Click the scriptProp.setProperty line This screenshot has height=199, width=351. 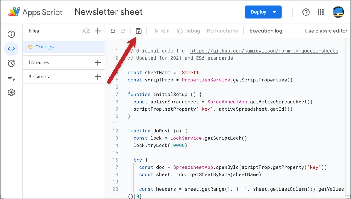[x=213, y=109]
